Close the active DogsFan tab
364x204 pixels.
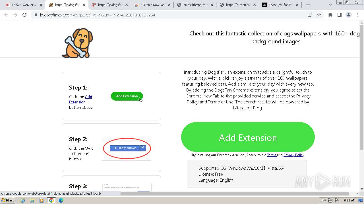point(84,5)
